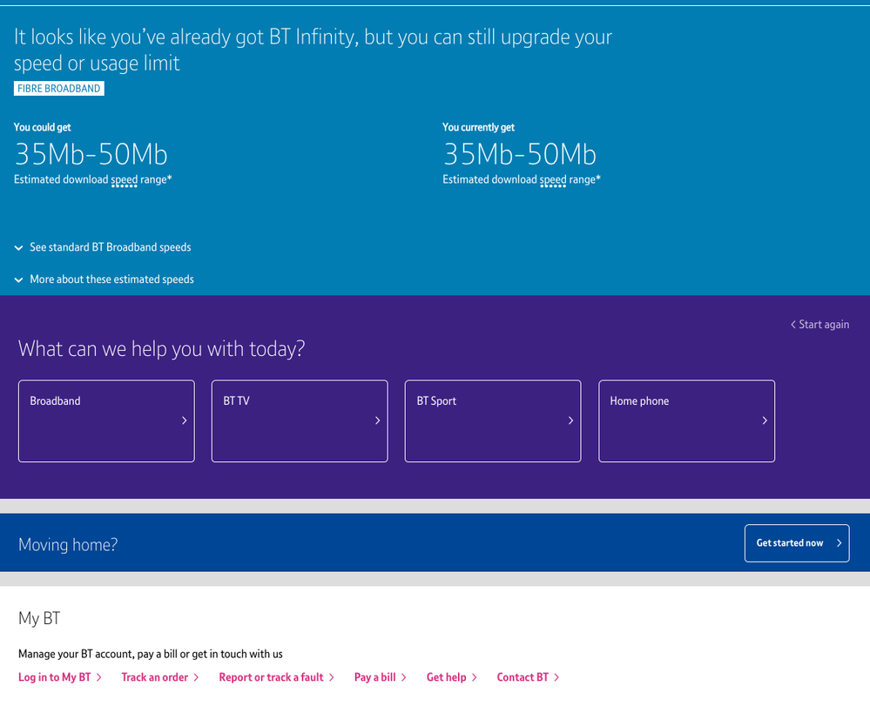870x706 pixels.
Task: Click the chevron arrow on Broadband card
Action: (x=185, y=421)
